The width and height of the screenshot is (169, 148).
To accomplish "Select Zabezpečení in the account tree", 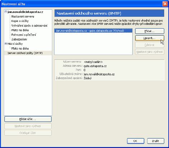I will pos(19,39).
